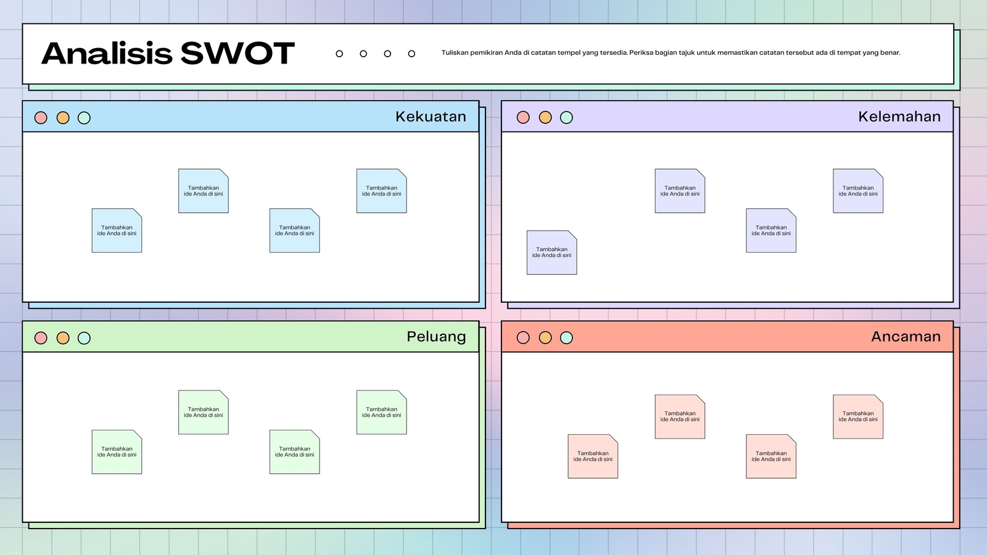Select the second pink note from left in Ancaman
The height and width of the screenshot is (555, 987).
tap(680, 417)
